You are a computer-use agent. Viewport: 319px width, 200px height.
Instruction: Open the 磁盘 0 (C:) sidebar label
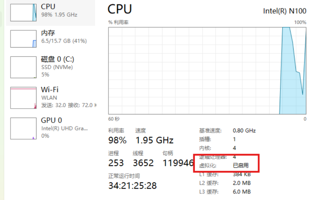coord(58,59)
